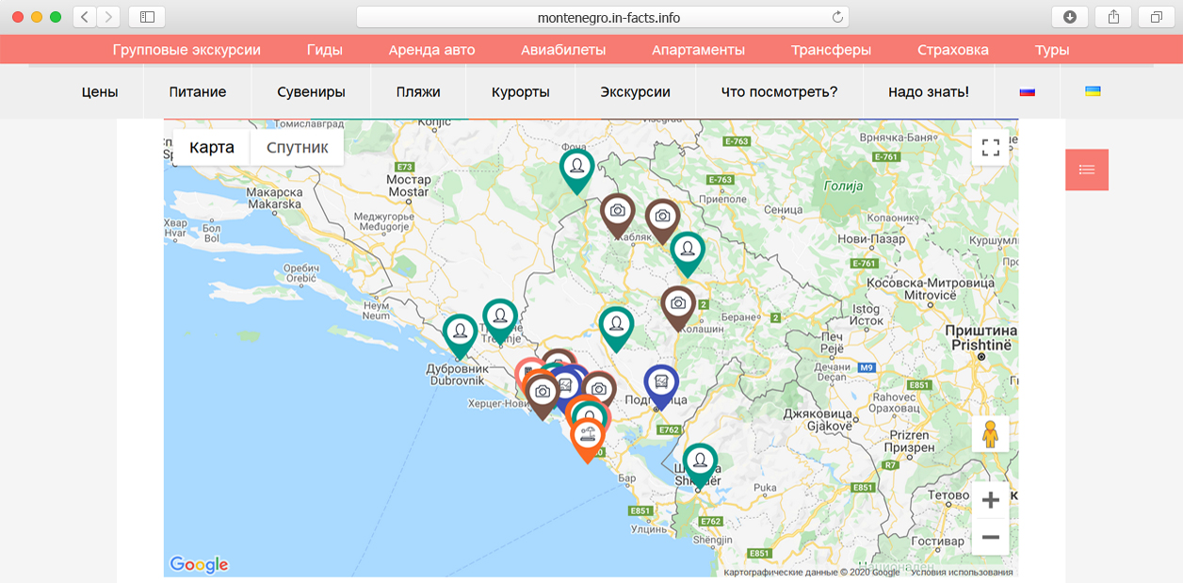Switch map to Спутник view
The width and height of the screenshot is (1183, 583).
(x=297, y=147)
